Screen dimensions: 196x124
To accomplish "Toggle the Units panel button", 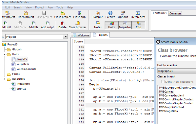I will (111, 25).
